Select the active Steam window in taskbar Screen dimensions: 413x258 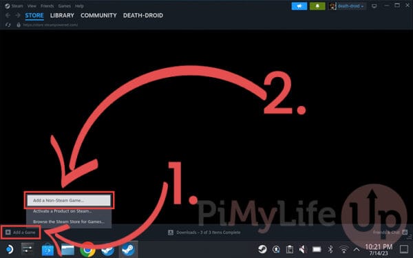(x=128, y=249)
